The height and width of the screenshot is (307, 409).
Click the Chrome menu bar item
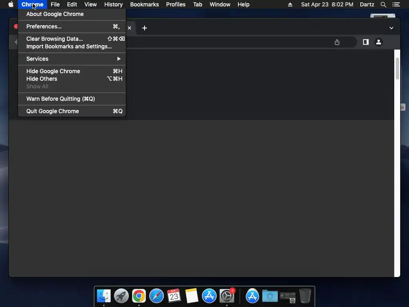click(x=32, y=4)
